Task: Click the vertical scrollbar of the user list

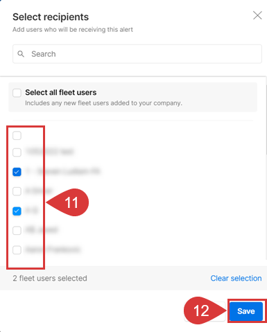Action: click(x=266, y=120)
